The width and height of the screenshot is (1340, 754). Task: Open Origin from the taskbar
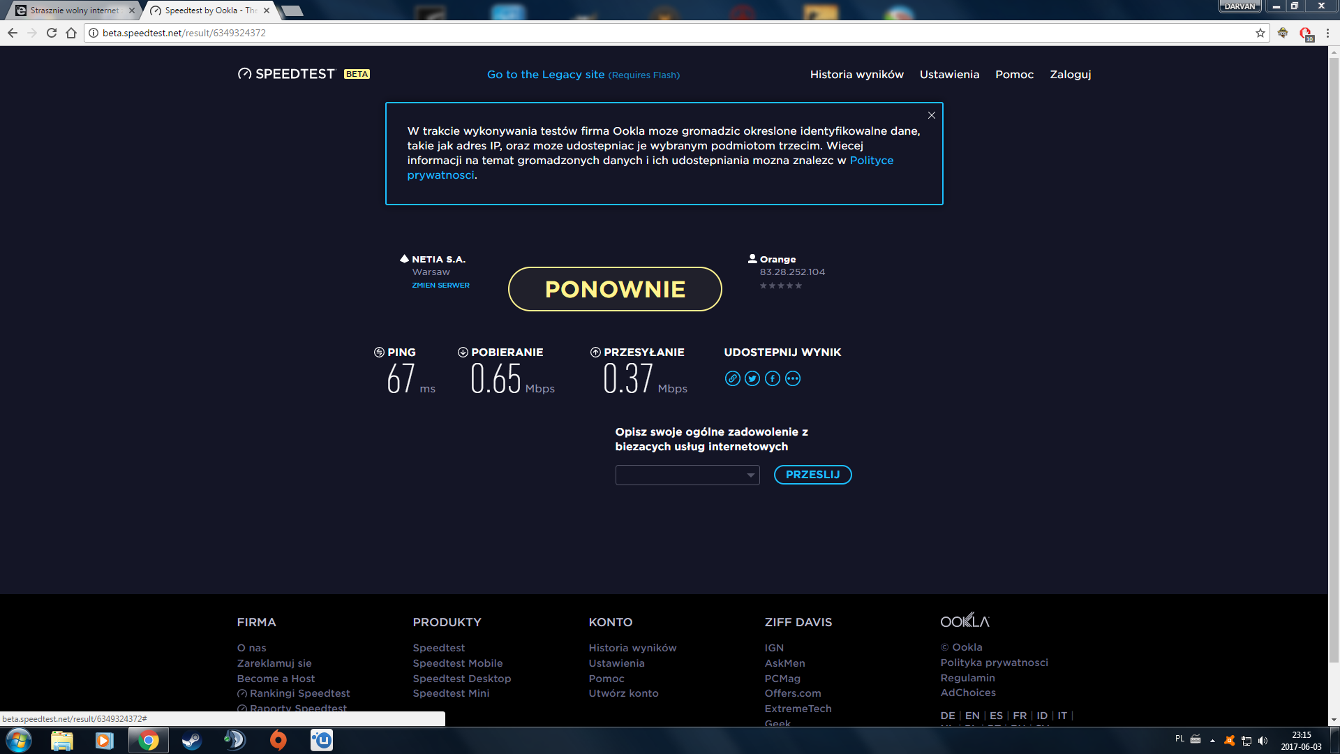(x=278, y=740)
